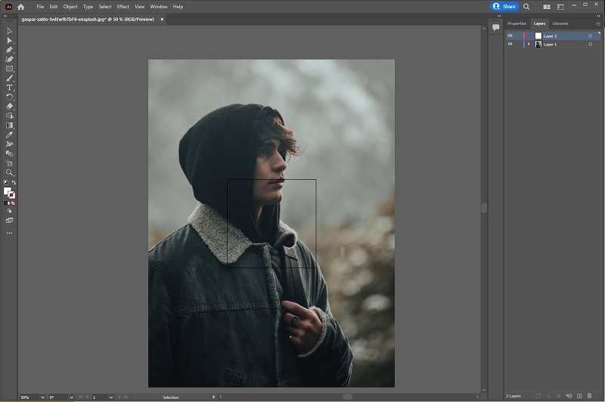Collapse the right panel dock arrows
The width and height of the screenshot is (605, 402).
(599, 16)
